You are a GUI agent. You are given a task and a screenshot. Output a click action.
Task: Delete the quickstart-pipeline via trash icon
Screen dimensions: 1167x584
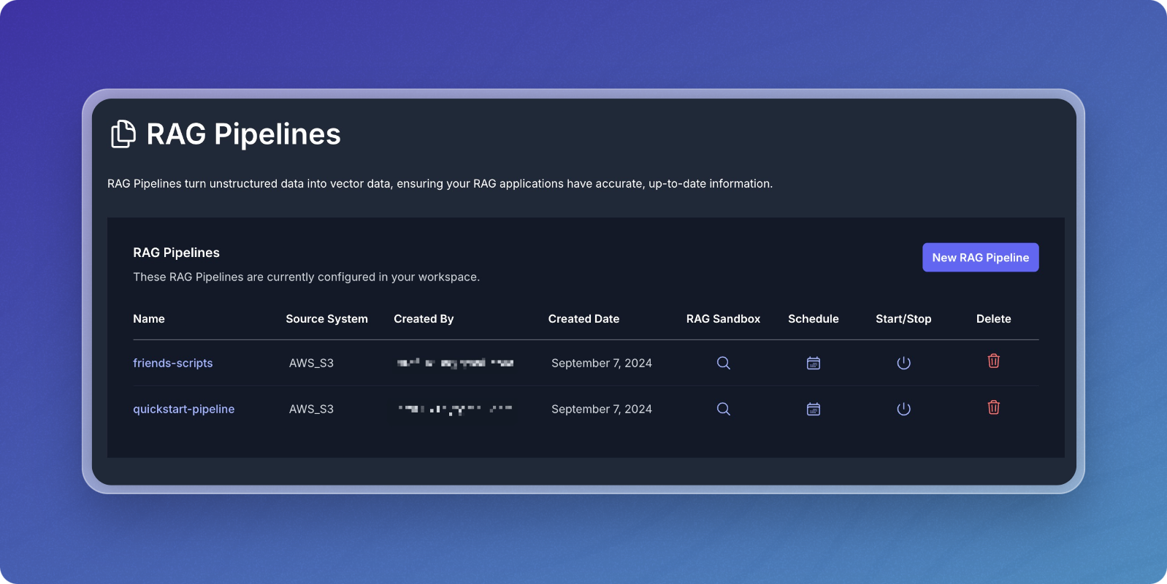coord(994,407)
